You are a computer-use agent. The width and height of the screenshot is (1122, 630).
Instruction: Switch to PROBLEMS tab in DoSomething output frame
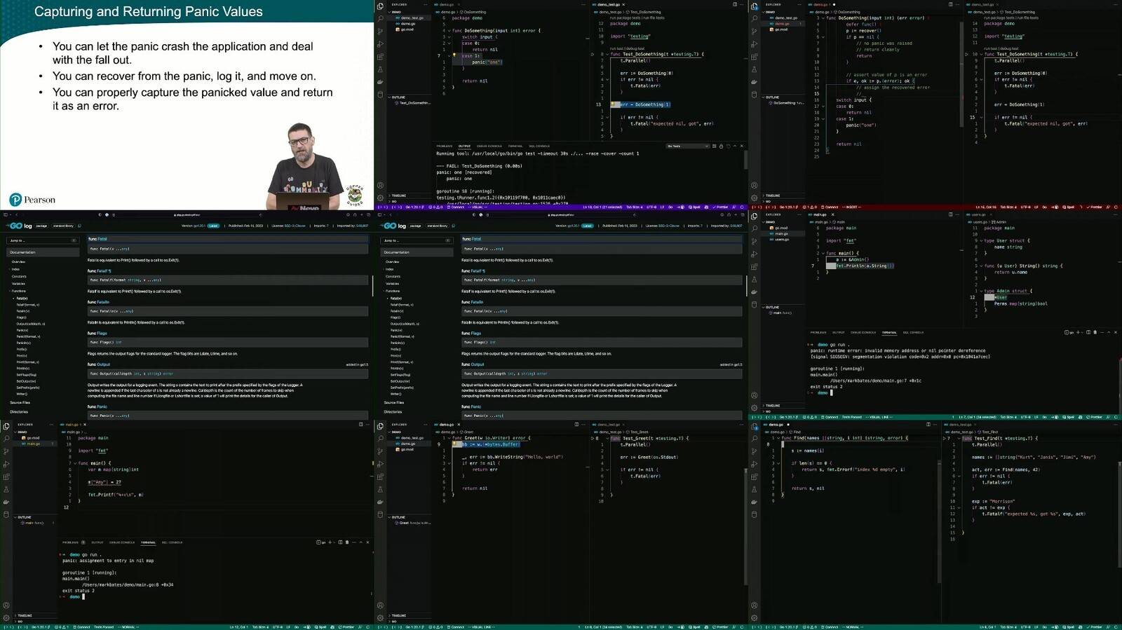click(x=445, y=146)
